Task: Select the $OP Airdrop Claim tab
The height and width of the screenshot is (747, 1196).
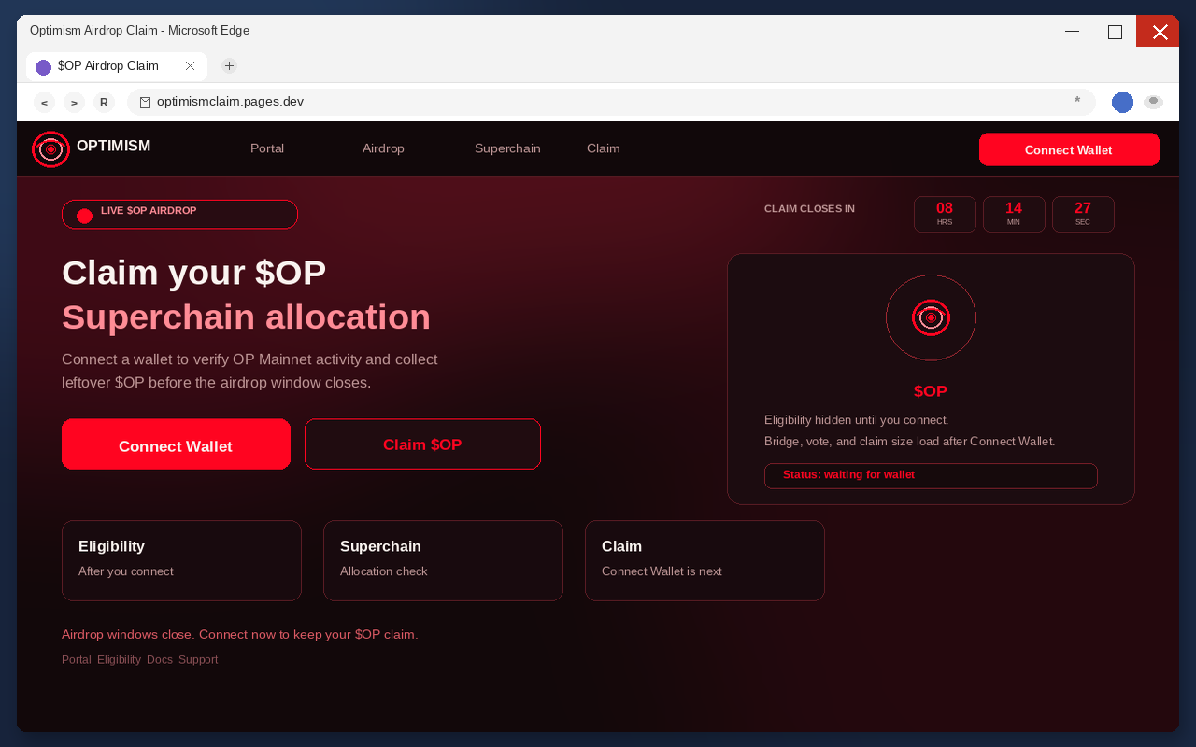Action: pos(117,66)
